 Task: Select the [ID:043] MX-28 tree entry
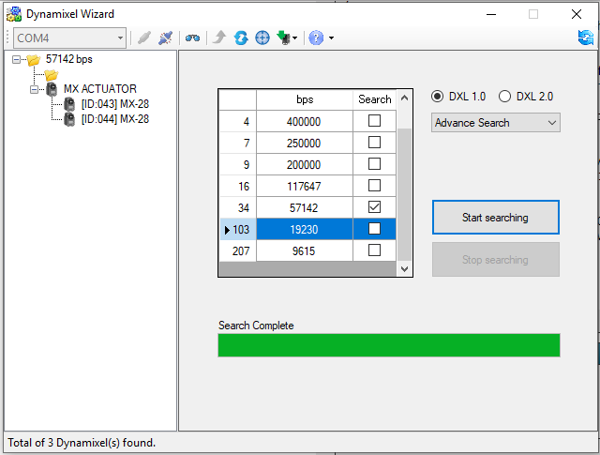[114, 104]
